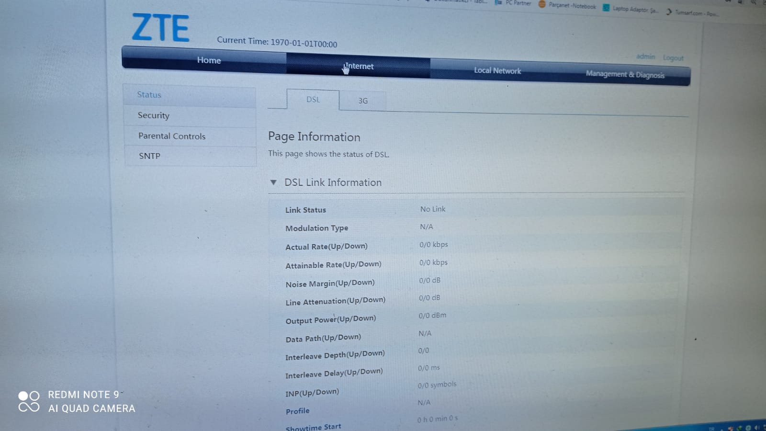This screenshot has height=431, width=766.
Task: Click the '0/0 symbols' value
Action: (437, 385)
